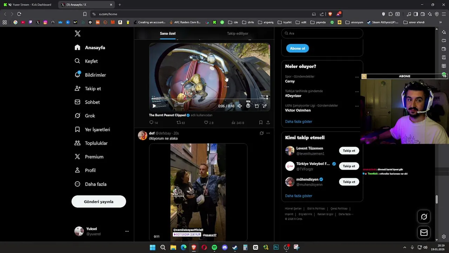Open floating messages envelope button

pos(424,233)
